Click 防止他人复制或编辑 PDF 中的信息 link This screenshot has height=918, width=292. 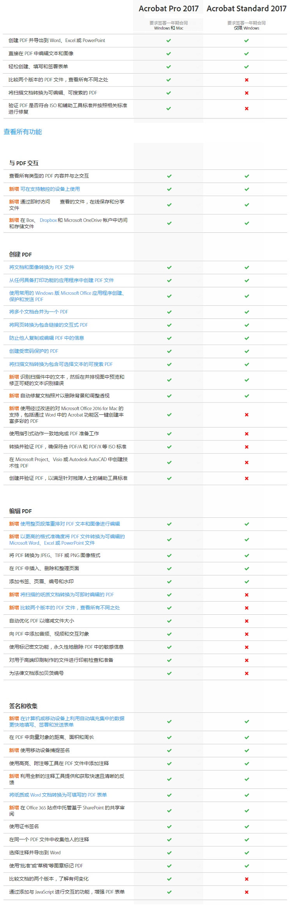(x=46, y=338)
